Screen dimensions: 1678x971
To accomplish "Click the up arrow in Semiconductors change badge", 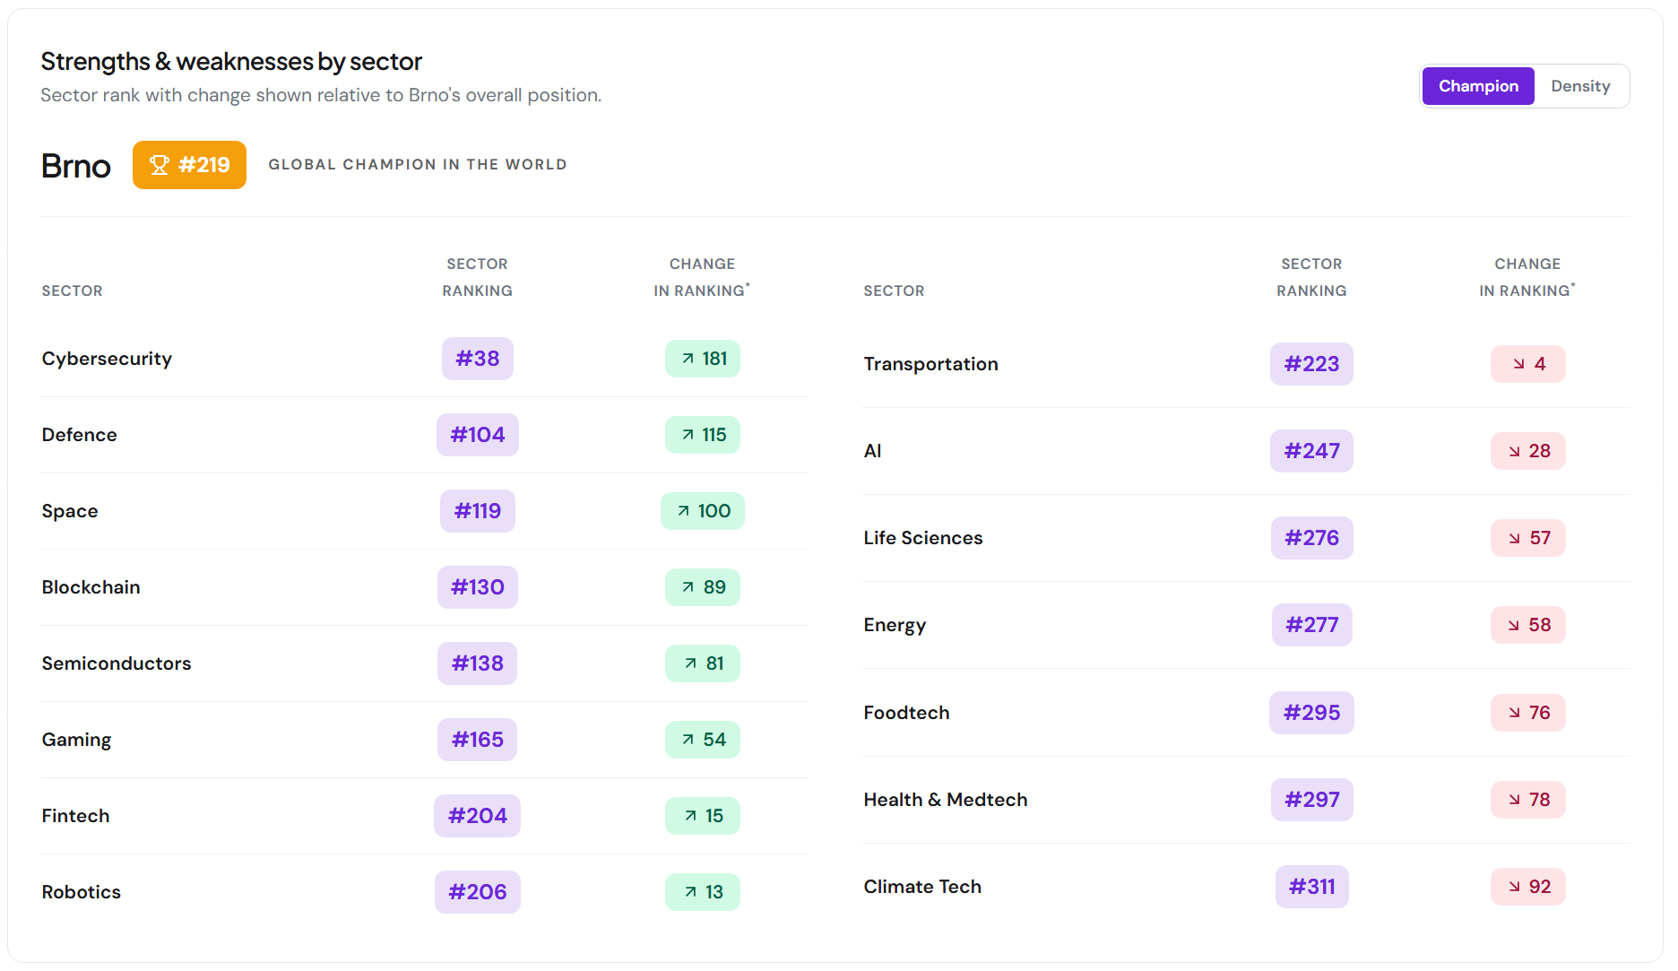I will [x=690, y=663].
